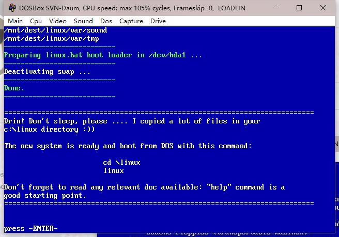
Task: Open the Cpu menu
Action: pos(36,21)
